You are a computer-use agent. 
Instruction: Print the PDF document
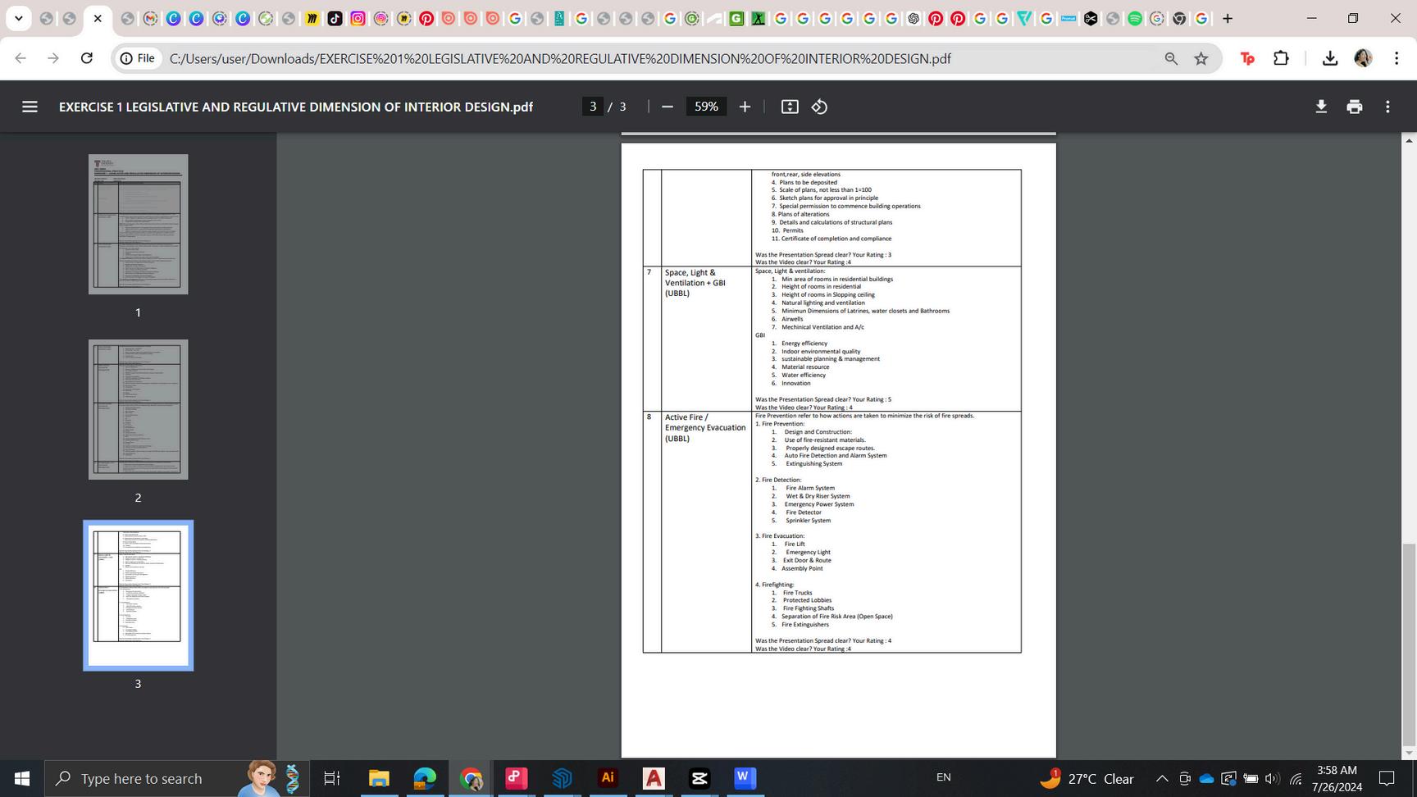click(1354, 107)
